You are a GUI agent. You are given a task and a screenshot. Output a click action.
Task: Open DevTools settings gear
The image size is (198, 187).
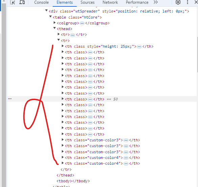coord(178,2)
